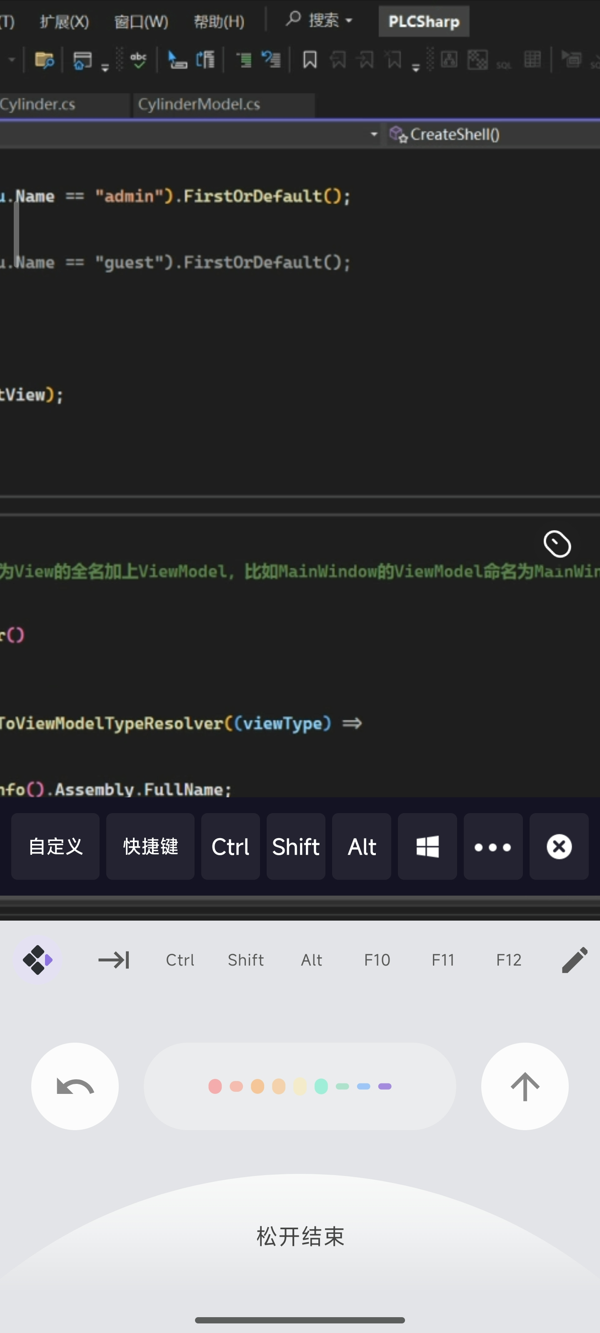Toggle the small Alt key in keyboard row

click(x=312, y=960)
